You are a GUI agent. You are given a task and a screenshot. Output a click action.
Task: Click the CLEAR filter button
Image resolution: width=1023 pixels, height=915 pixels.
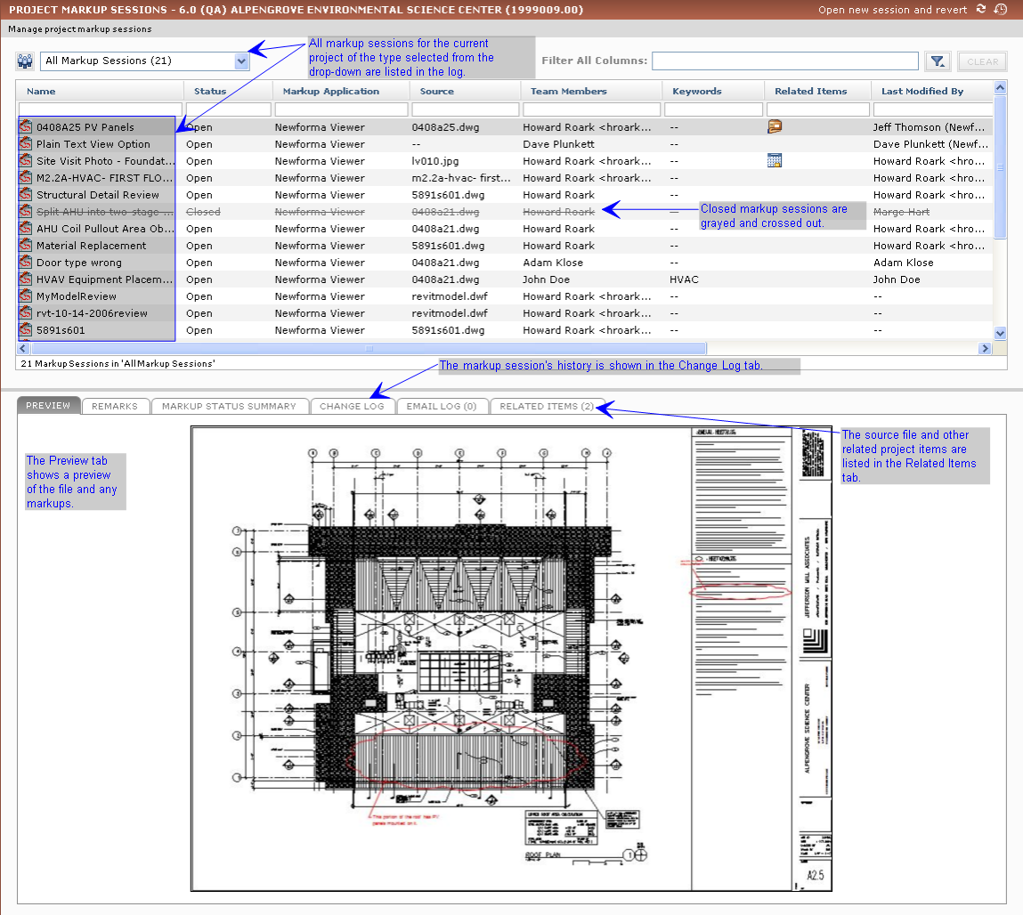[982, 61]
